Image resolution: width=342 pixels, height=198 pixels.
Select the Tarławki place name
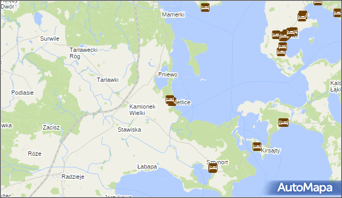(x=108, y=80)
